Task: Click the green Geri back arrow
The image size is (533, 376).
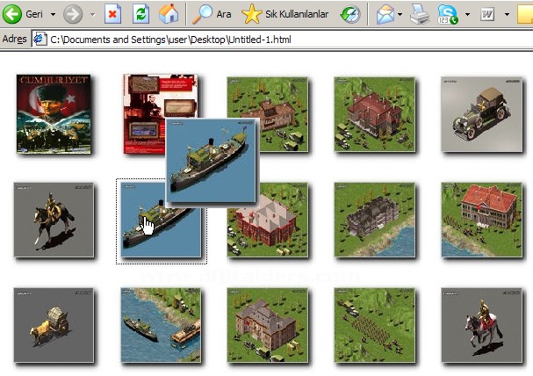Action: tap(12, 14)
